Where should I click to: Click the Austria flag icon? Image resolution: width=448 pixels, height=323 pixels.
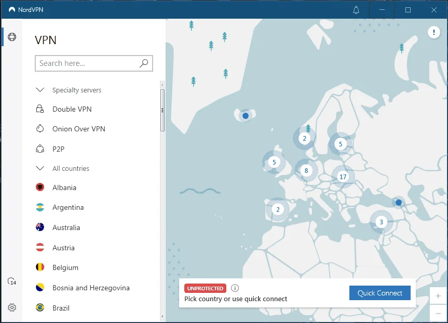point(40,247)
